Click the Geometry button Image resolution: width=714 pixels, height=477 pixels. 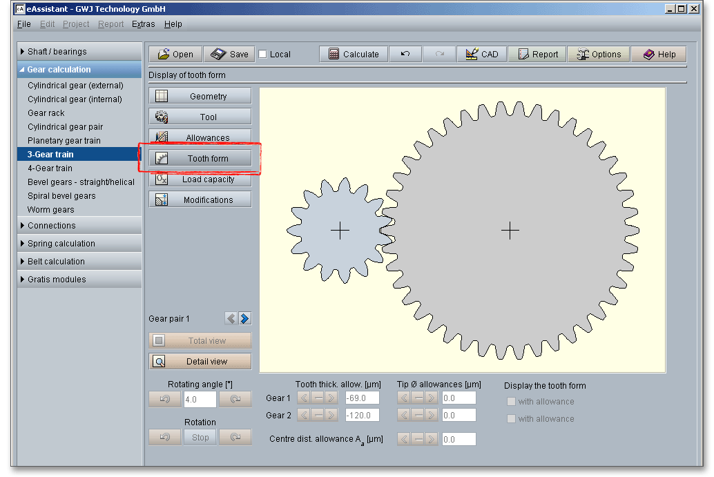pyautogui.click(x=200, y=97)
